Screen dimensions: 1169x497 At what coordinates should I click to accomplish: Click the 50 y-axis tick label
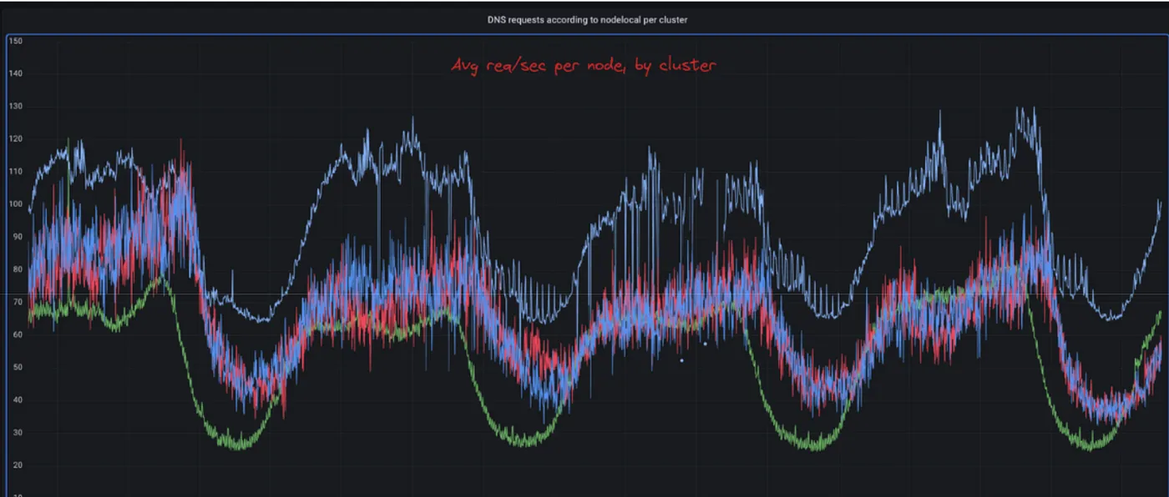pyautogui.click(x=15, y=367)
